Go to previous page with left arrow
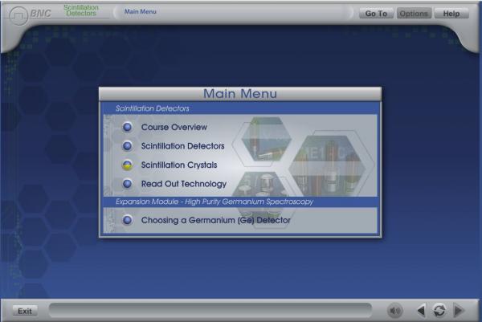The height and width of the screenshot is (322, 482). coord(421,310)
